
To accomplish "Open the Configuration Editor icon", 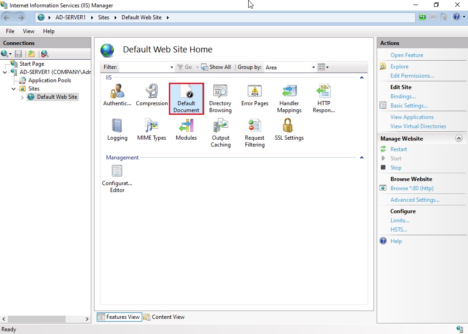I will tap(117, 178).
